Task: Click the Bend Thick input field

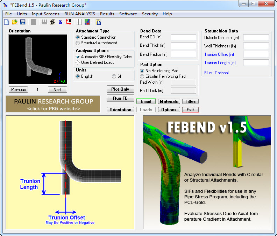Action: tap(183, 46)
